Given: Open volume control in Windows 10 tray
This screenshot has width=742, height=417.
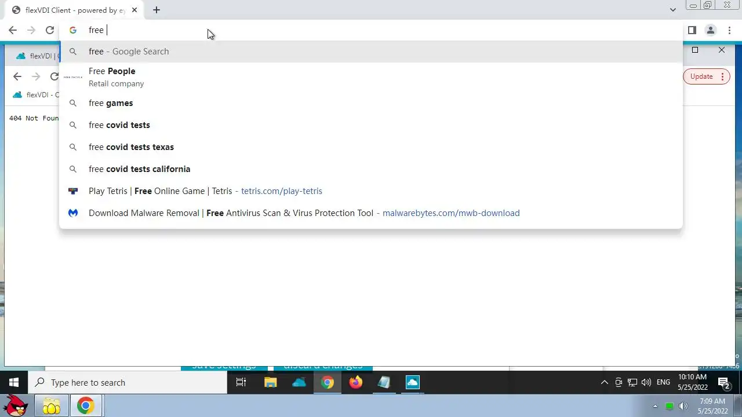Looking at the screenshot, I should (x=646, y=382).
